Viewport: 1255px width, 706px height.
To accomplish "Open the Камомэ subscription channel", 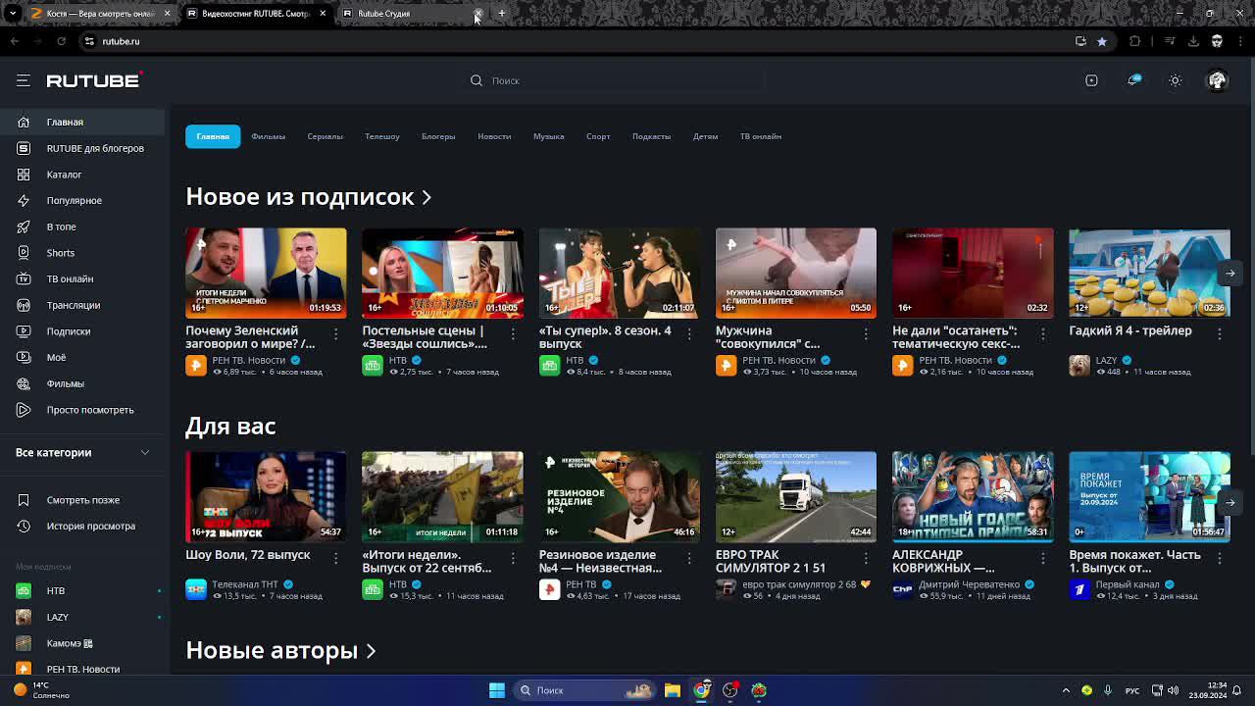I will (82, 643).
